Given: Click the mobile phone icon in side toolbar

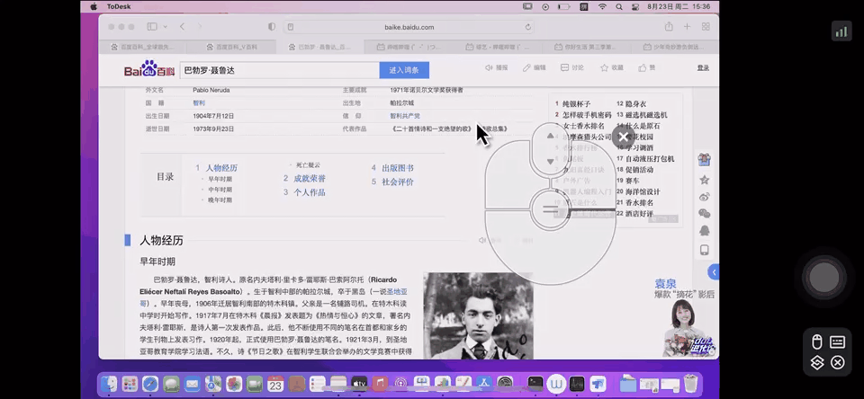Looking at the screenshot, I should 704,250.
